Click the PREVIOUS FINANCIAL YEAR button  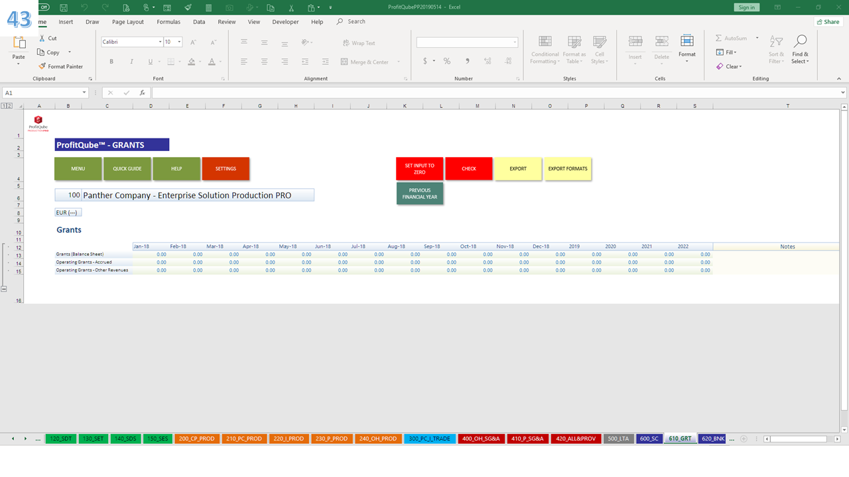point(420,193)
